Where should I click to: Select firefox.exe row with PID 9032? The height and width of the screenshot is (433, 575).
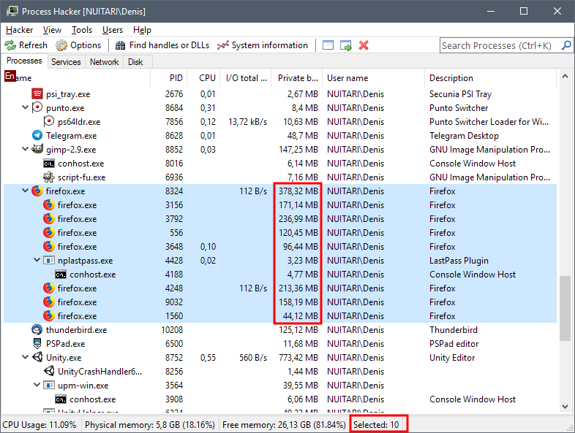point(280,302)
